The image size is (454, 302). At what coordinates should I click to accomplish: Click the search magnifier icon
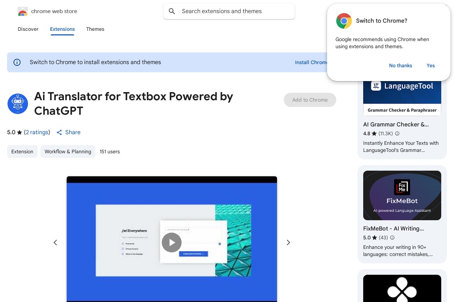click(x=172, y=11)
